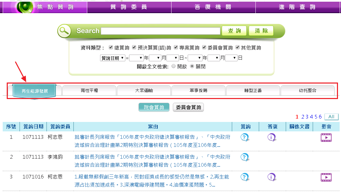Viewport: 341px width, 192px height.
Task: Open the 質詢 icon for row 3
Action: [245, 177]
